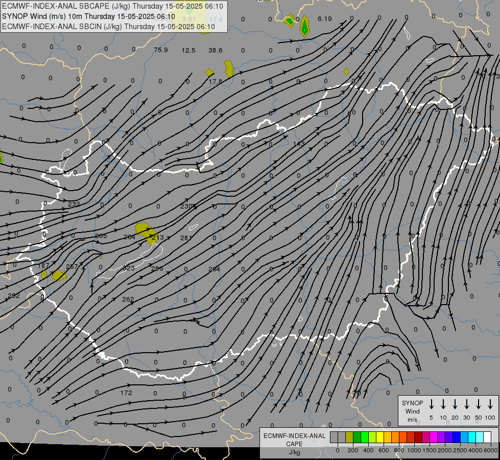
Task: Click the SBCIN title line in header
Action: (x=108, y=27)
